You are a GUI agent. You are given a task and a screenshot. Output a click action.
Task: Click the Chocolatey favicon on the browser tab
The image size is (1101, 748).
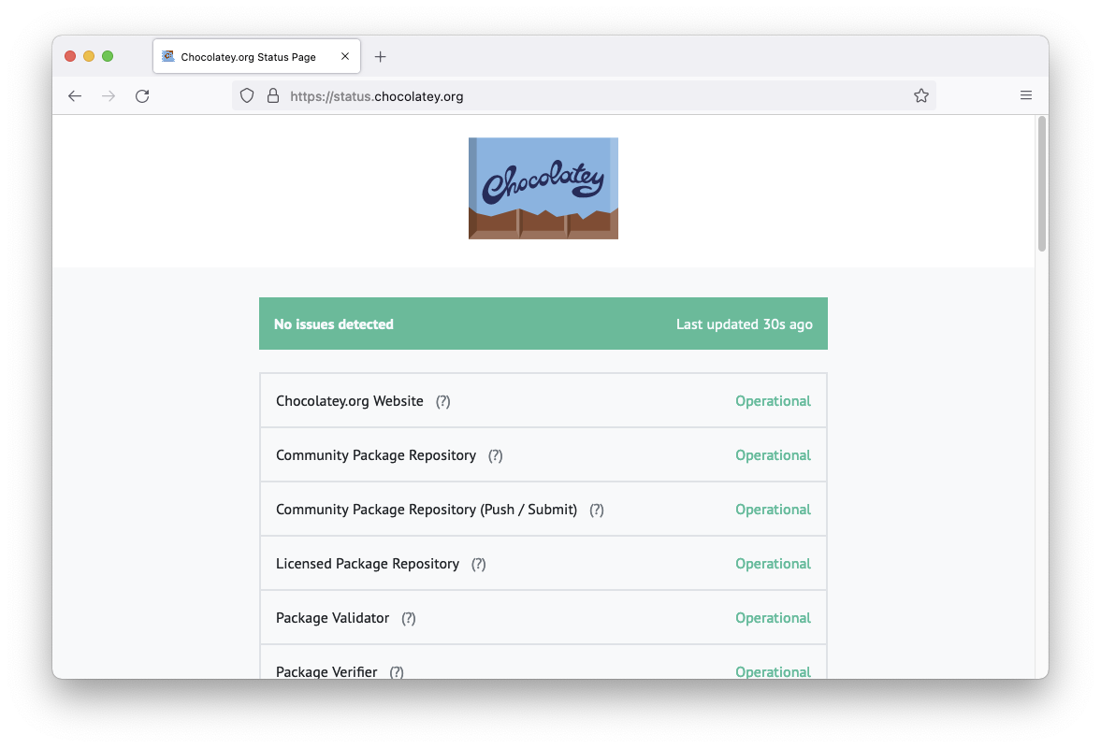[x=169, y=56]
